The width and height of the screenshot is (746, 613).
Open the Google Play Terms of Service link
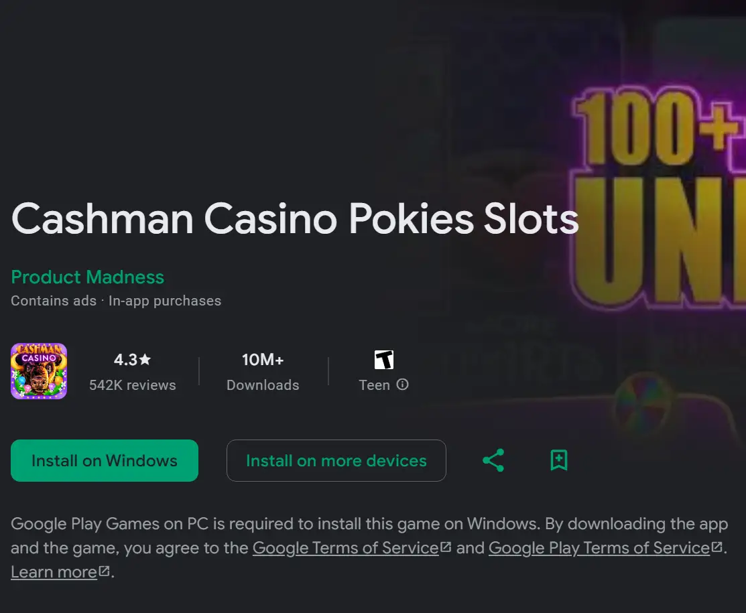coord(599,548)
